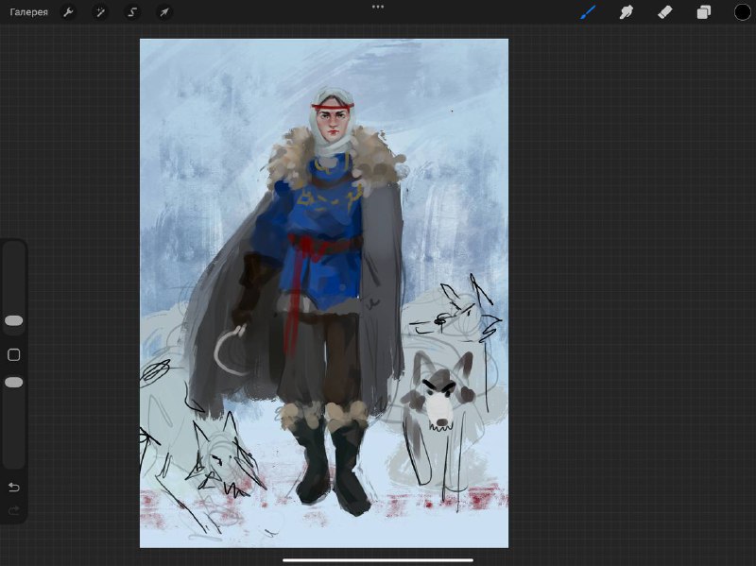Select the Brush tool
Screen dimensions: 756x566
(x=588, y=12)
